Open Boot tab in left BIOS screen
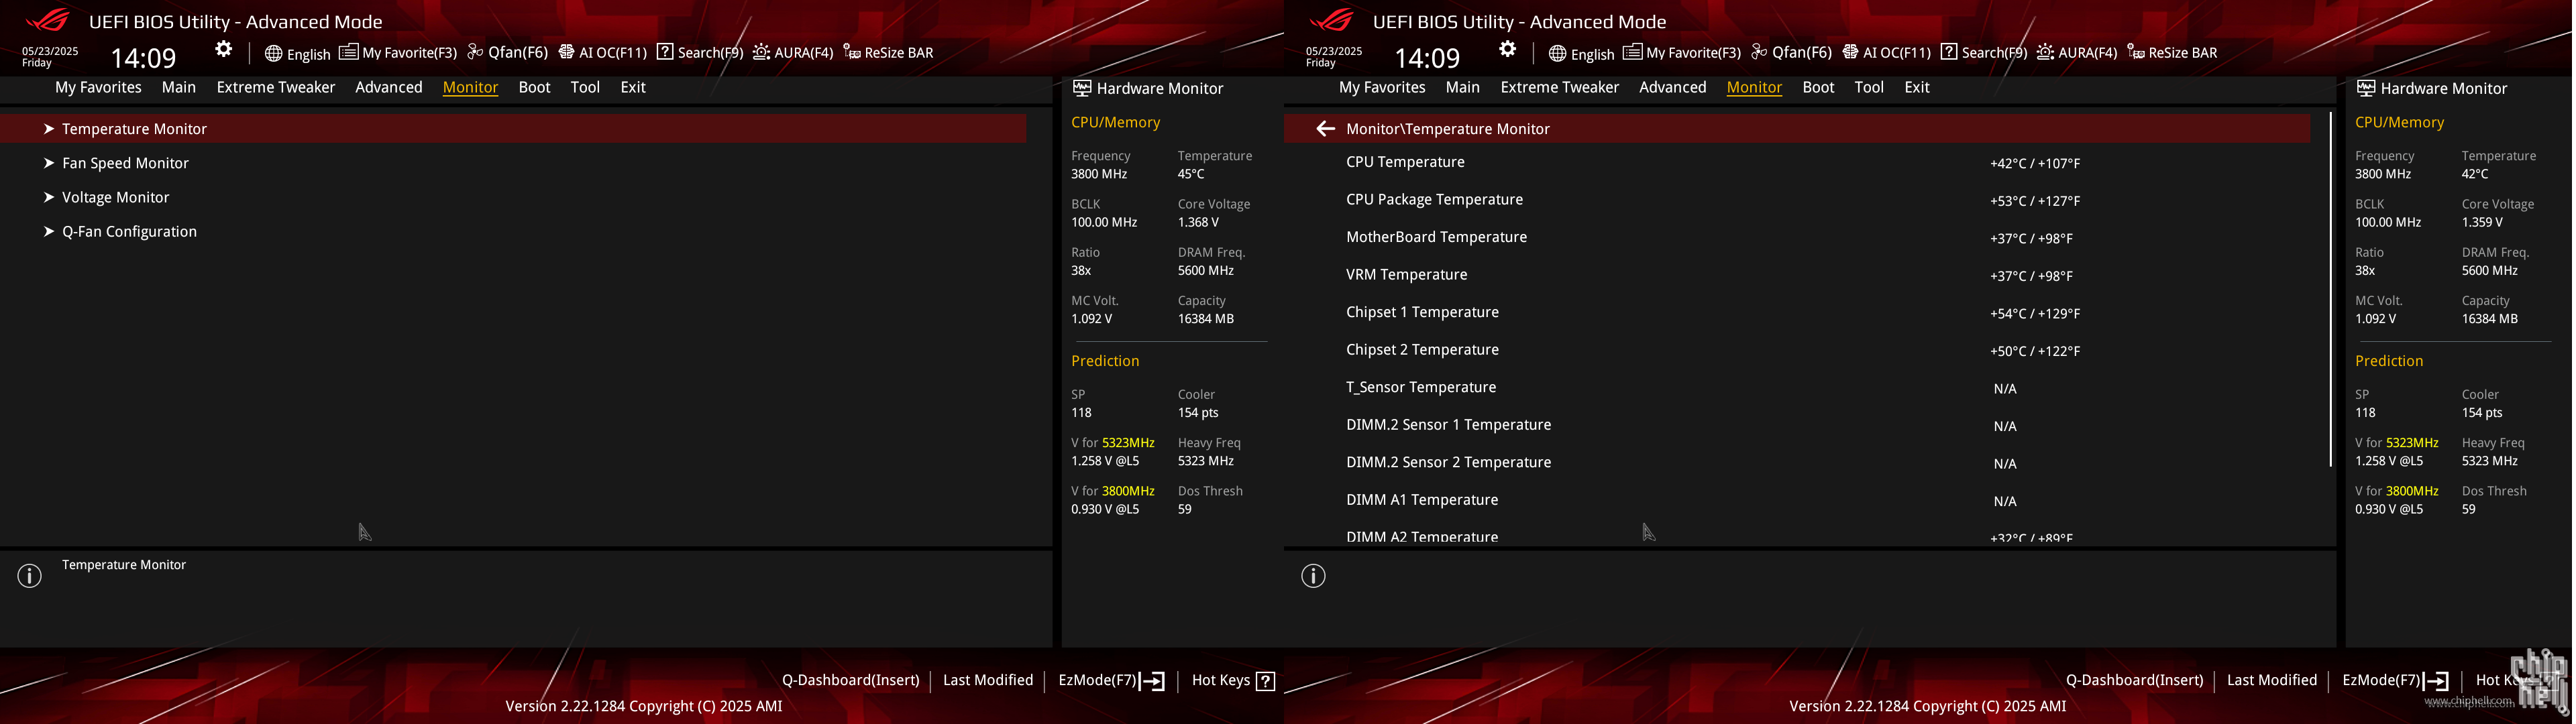The width and height of the screenshot is (2576, 724). [534, 87]
